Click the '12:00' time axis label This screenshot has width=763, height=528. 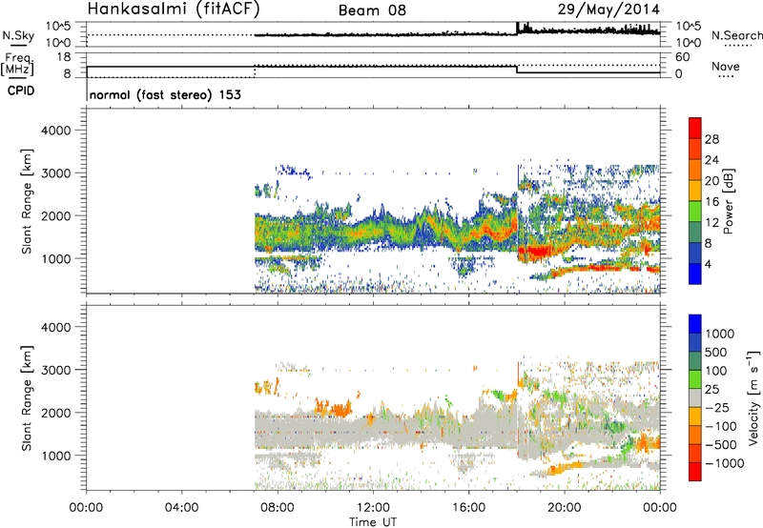tap(373, 508)
